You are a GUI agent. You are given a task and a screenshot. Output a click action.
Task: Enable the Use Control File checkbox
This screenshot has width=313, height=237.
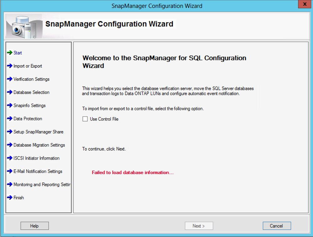pyautogui.click(x=85, y=119)
